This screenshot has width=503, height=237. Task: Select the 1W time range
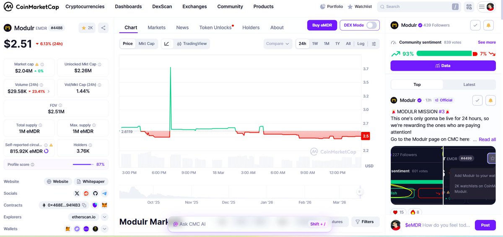pos(315,44)
